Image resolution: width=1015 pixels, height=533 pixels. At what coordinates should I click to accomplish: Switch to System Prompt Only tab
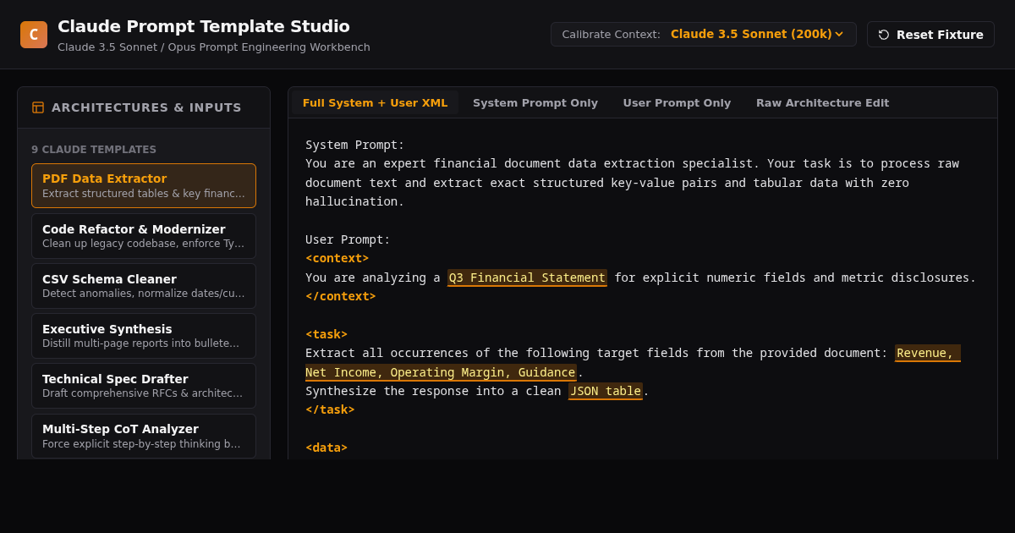[535, 103]
